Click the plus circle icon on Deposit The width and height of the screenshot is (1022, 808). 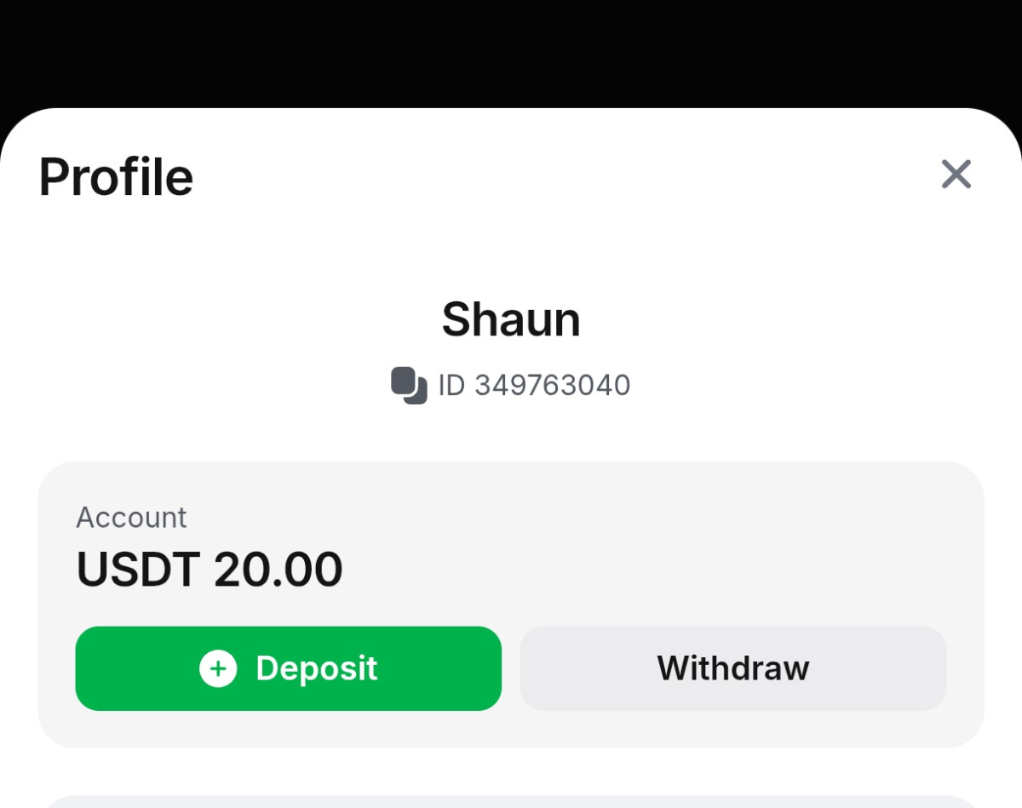[218, 668]
